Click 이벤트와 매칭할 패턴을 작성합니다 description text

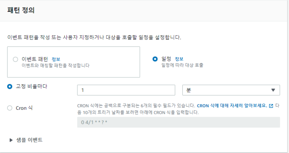[x=55, y=66]
